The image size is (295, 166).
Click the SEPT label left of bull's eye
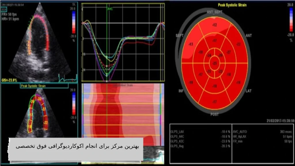click(x=179, y=35)
